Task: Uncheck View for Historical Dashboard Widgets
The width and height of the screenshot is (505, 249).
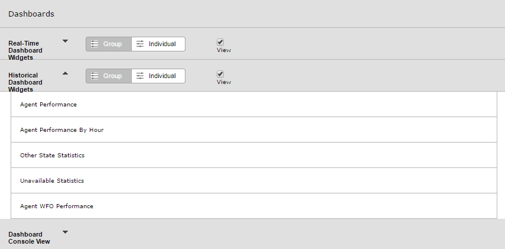Action: pos(220,74)
